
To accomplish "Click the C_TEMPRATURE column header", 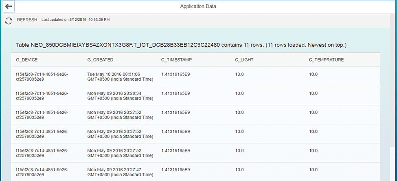I will 327,60.
